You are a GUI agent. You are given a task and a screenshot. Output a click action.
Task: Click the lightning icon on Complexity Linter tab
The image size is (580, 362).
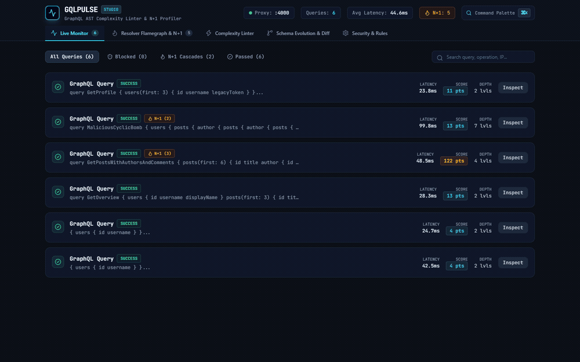click(209, 33)
